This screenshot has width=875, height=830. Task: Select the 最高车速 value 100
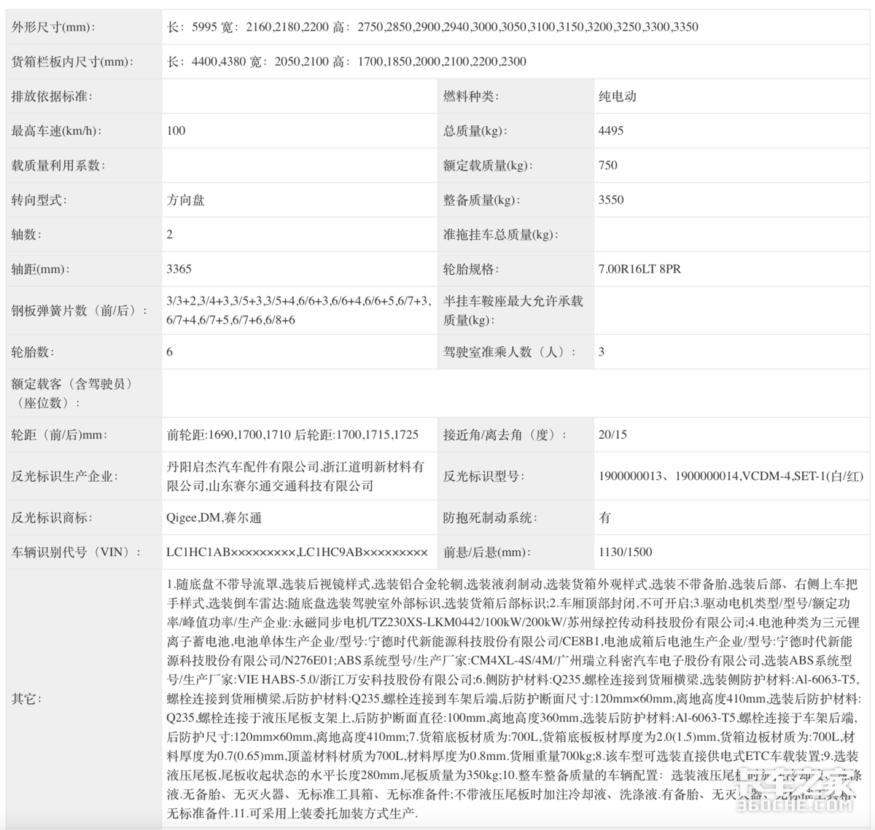click(176, 130)
